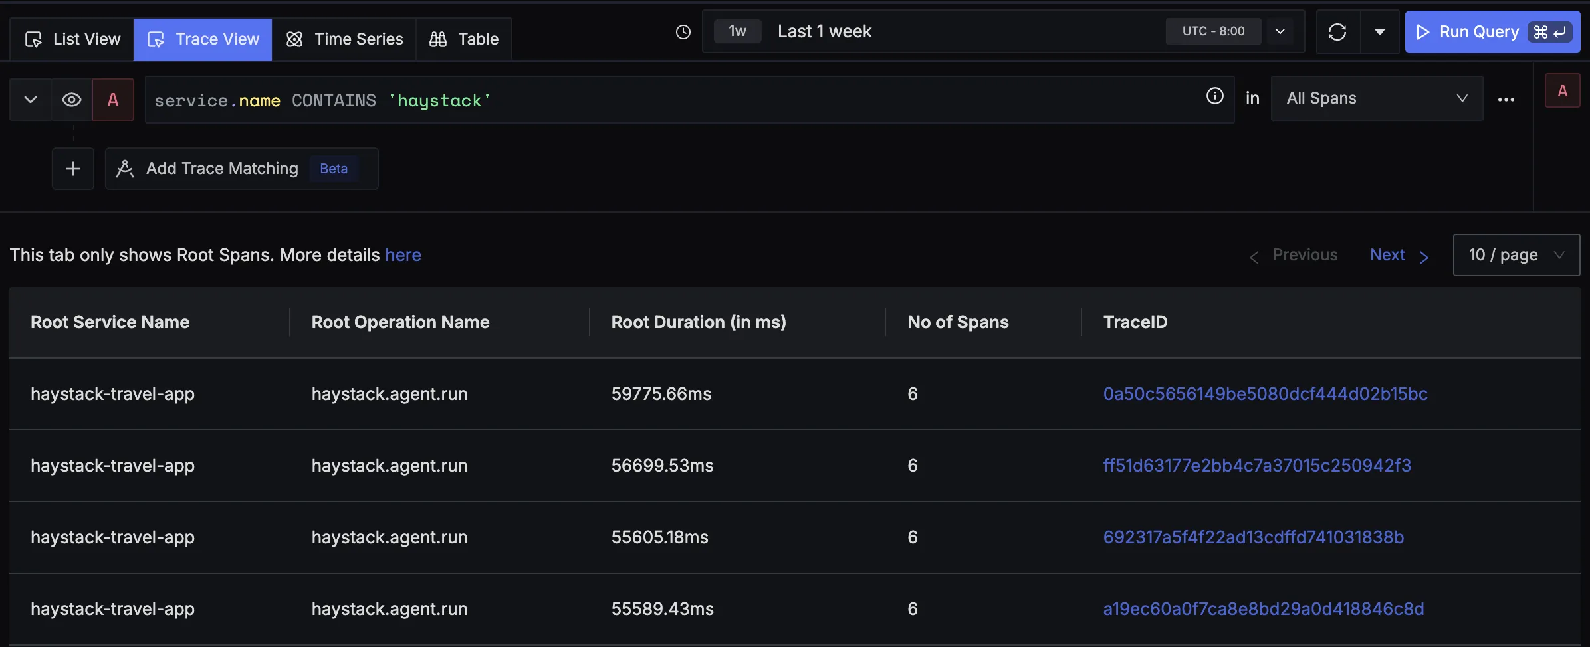Collapse query A with chevron

31,100
